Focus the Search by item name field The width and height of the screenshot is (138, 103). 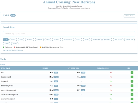point(69,34)
